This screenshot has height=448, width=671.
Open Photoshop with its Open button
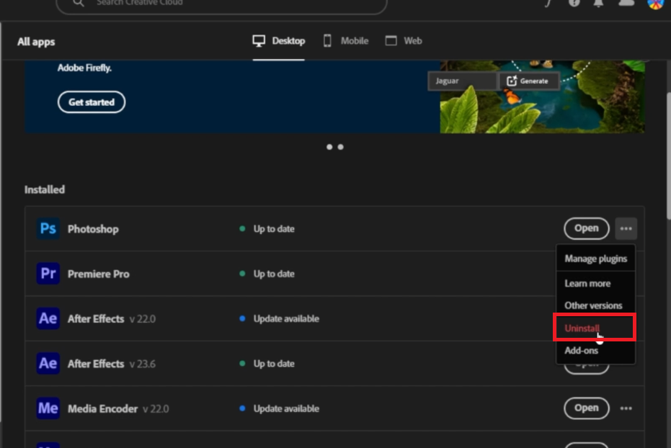tap(586, 228)
